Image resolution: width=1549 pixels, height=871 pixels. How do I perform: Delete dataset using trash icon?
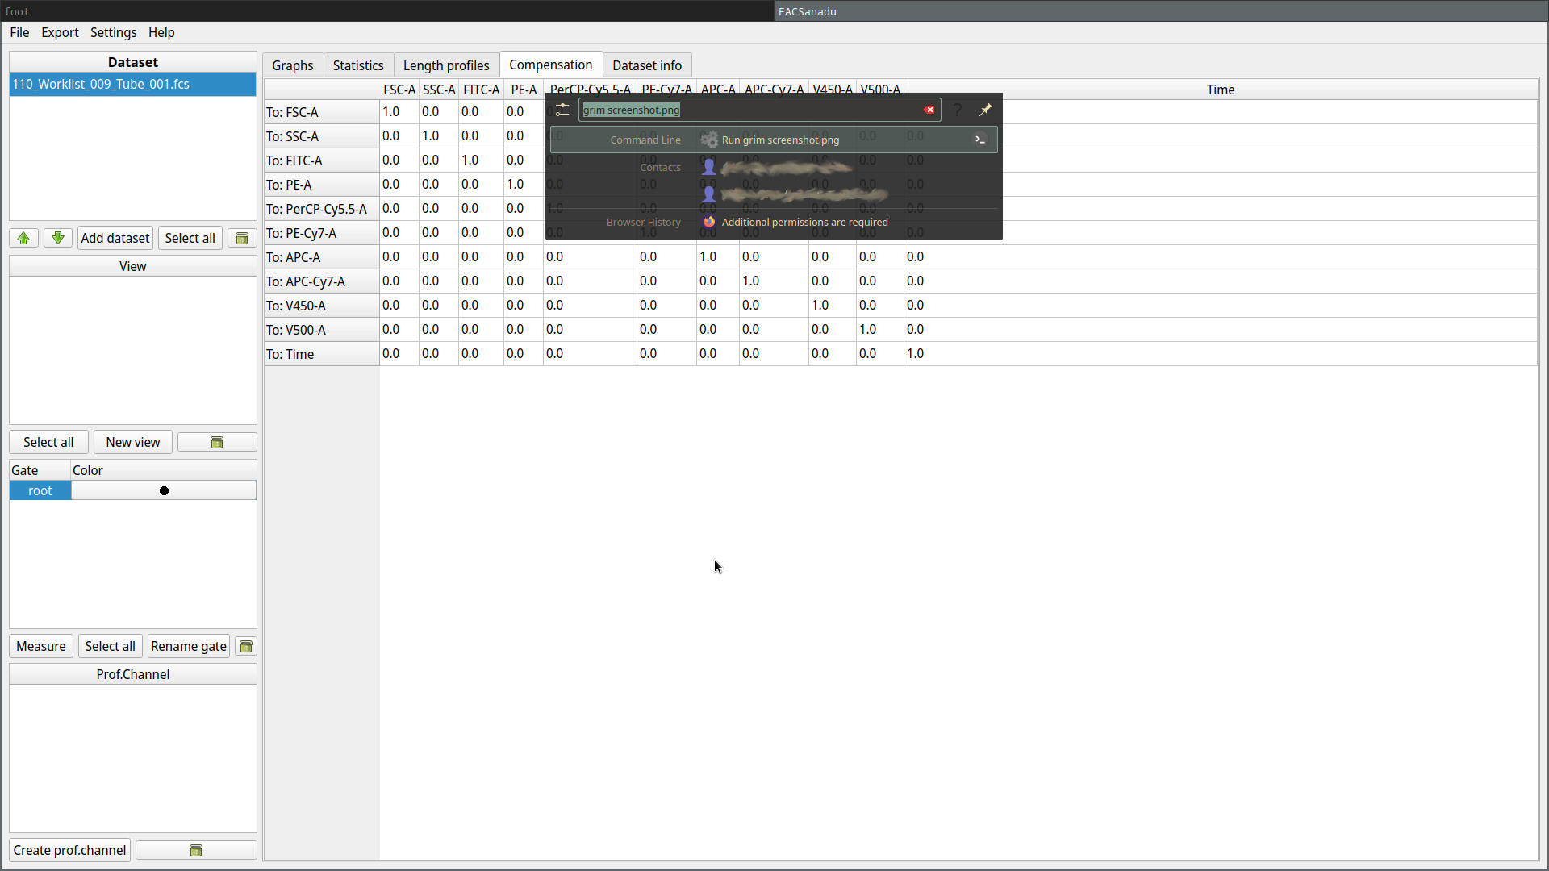click(241, 238)
